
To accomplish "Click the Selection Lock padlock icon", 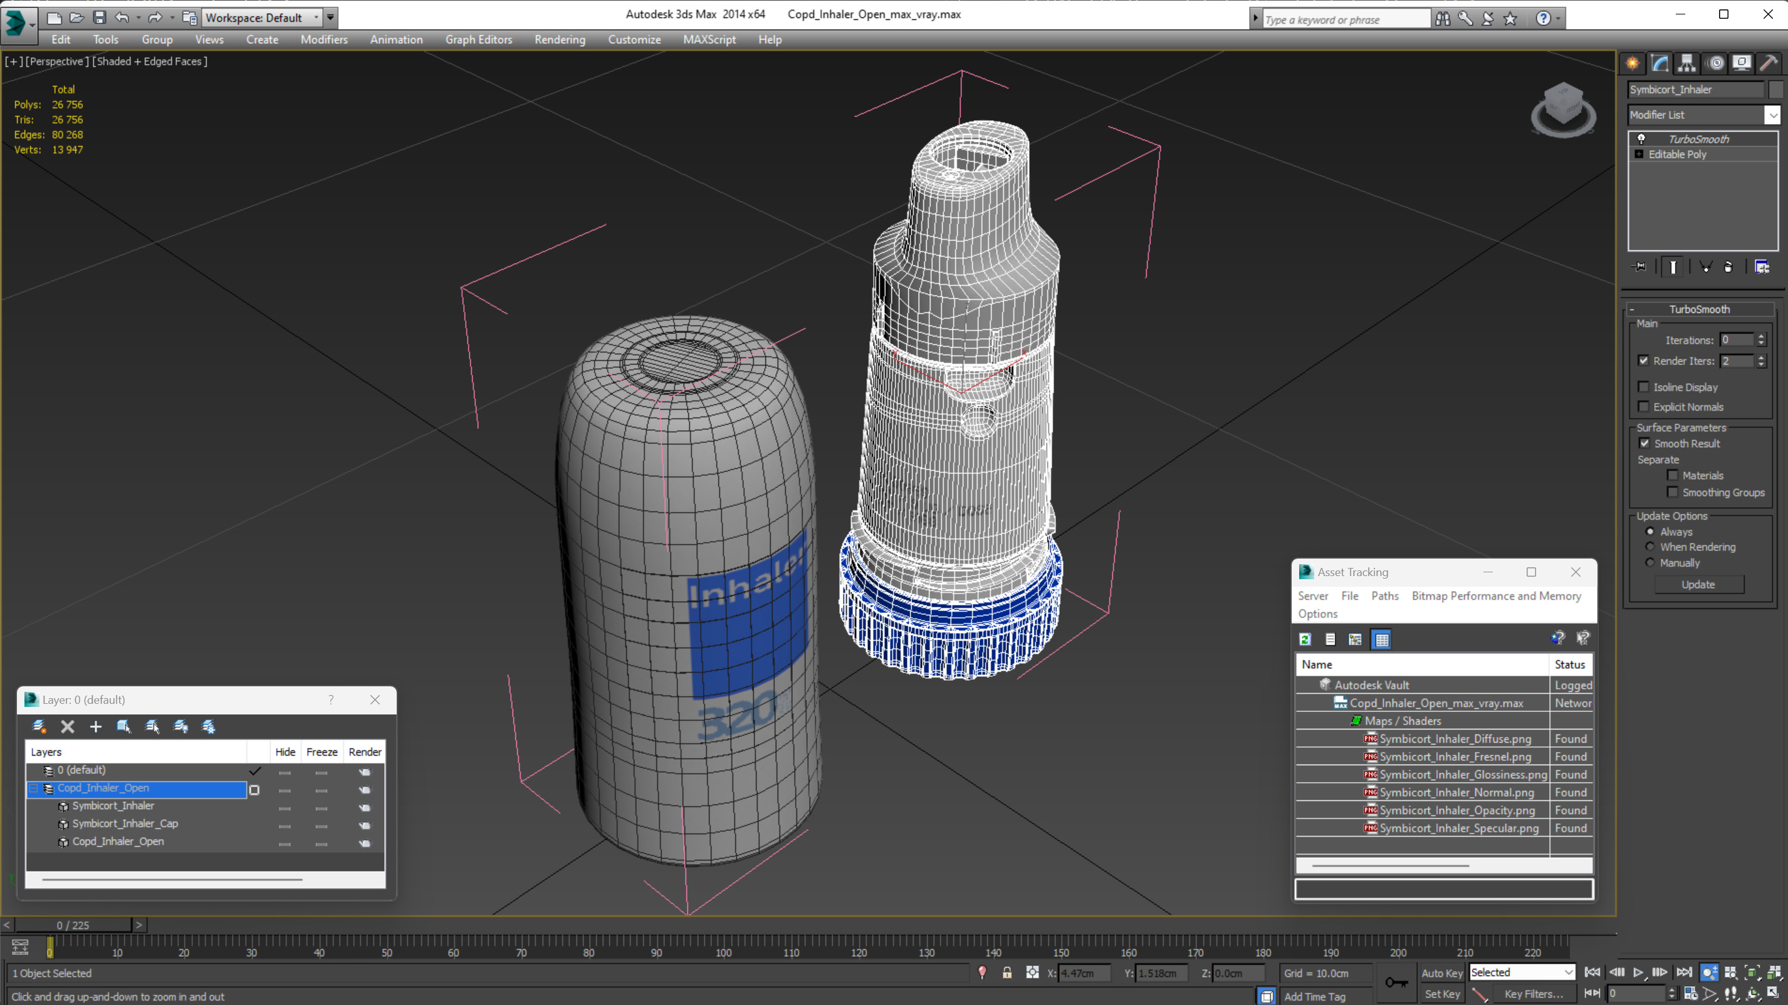I will coord(1006,972).
